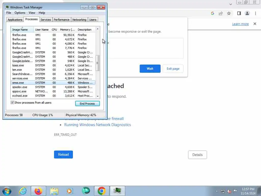Open Windows Media Player taskbar icon
The height and width of the screenshot is (196, 261).
pos(70,191)
